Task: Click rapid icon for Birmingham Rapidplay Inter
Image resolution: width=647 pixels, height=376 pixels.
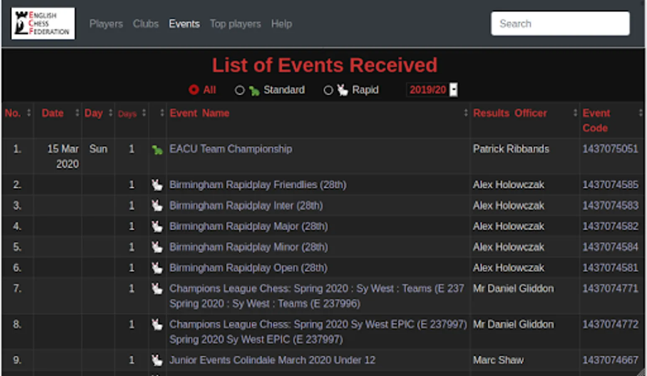Action: 157,206
